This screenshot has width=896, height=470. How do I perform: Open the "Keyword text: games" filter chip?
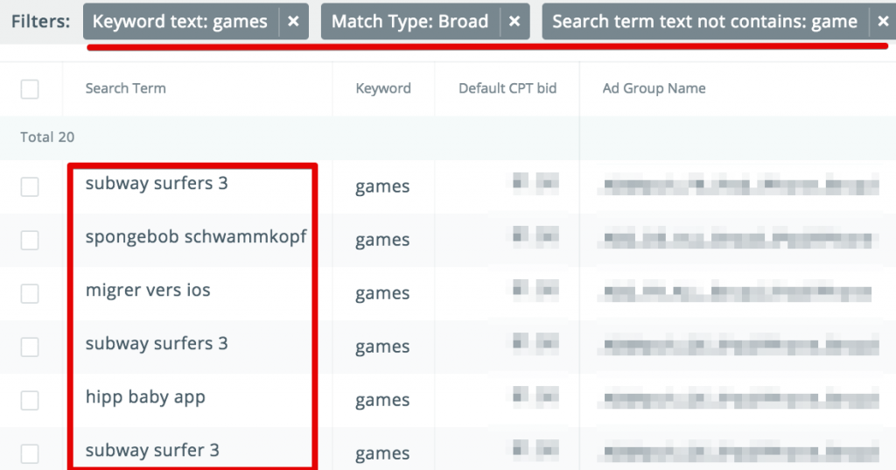point(180,22)
